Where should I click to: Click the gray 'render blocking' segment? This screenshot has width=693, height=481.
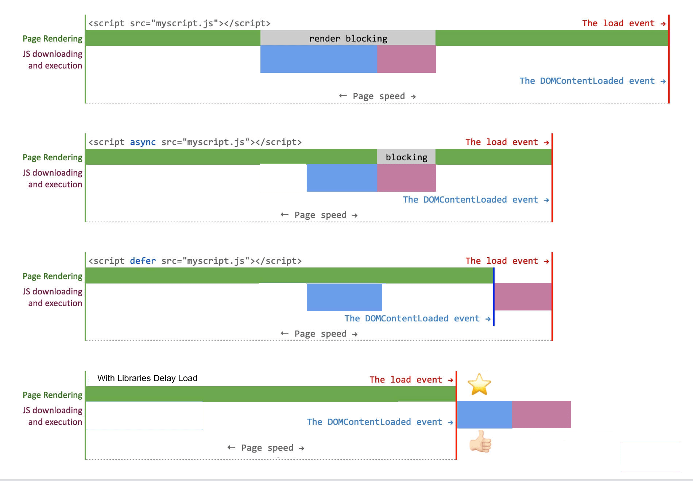pyautogui.click(x=348, y=38)
